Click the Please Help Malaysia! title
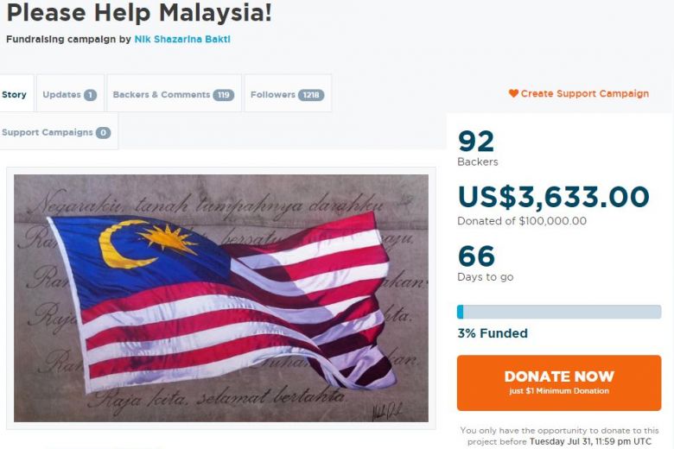 pyautogui.click(x=139, y=12)
